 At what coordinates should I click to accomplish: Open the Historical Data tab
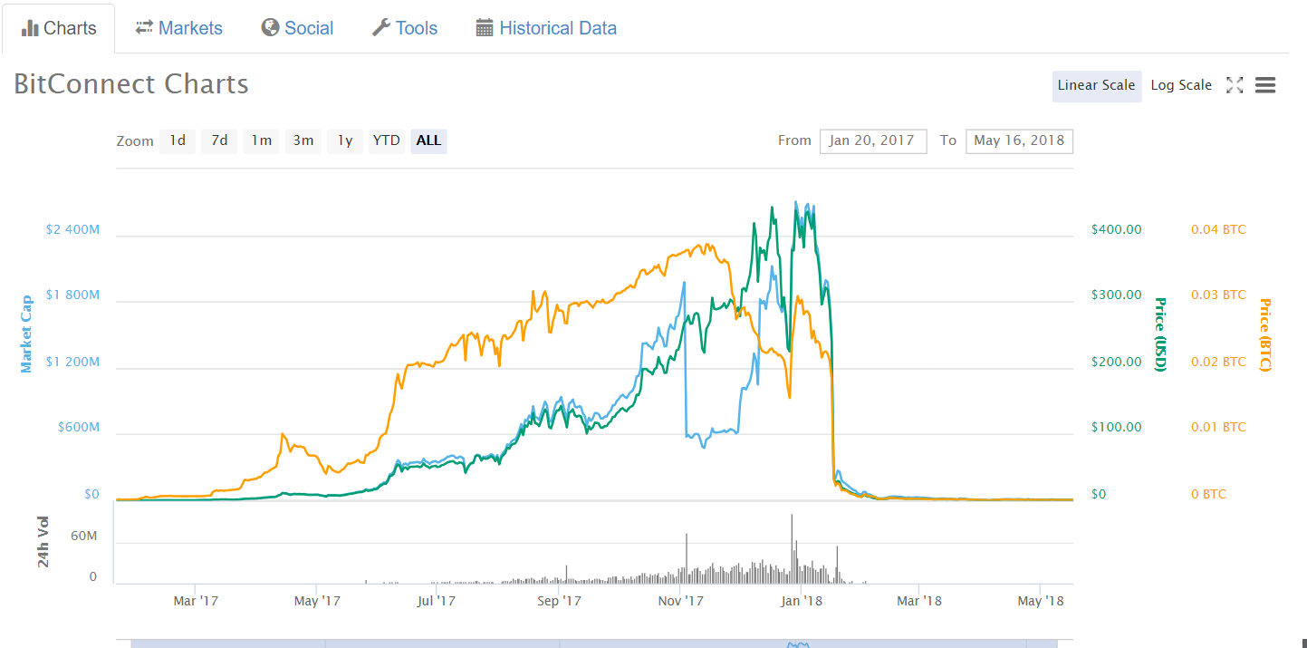click(x=546, y=28)
